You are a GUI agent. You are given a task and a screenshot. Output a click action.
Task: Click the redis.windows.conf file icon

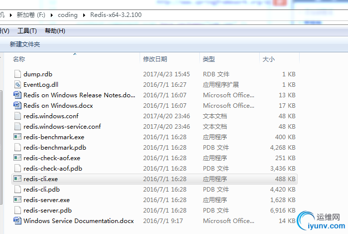coord(17,116)
